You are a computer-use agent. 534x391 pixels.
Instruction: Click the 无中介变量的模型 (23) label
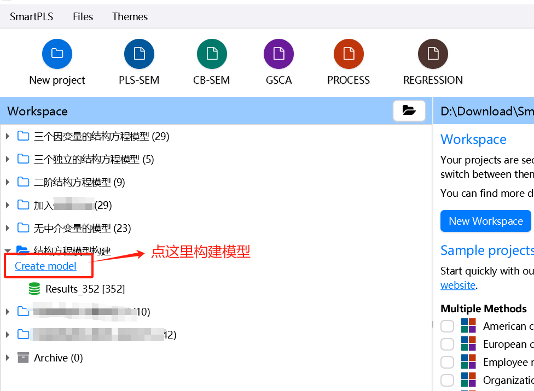tap(82, 227)
